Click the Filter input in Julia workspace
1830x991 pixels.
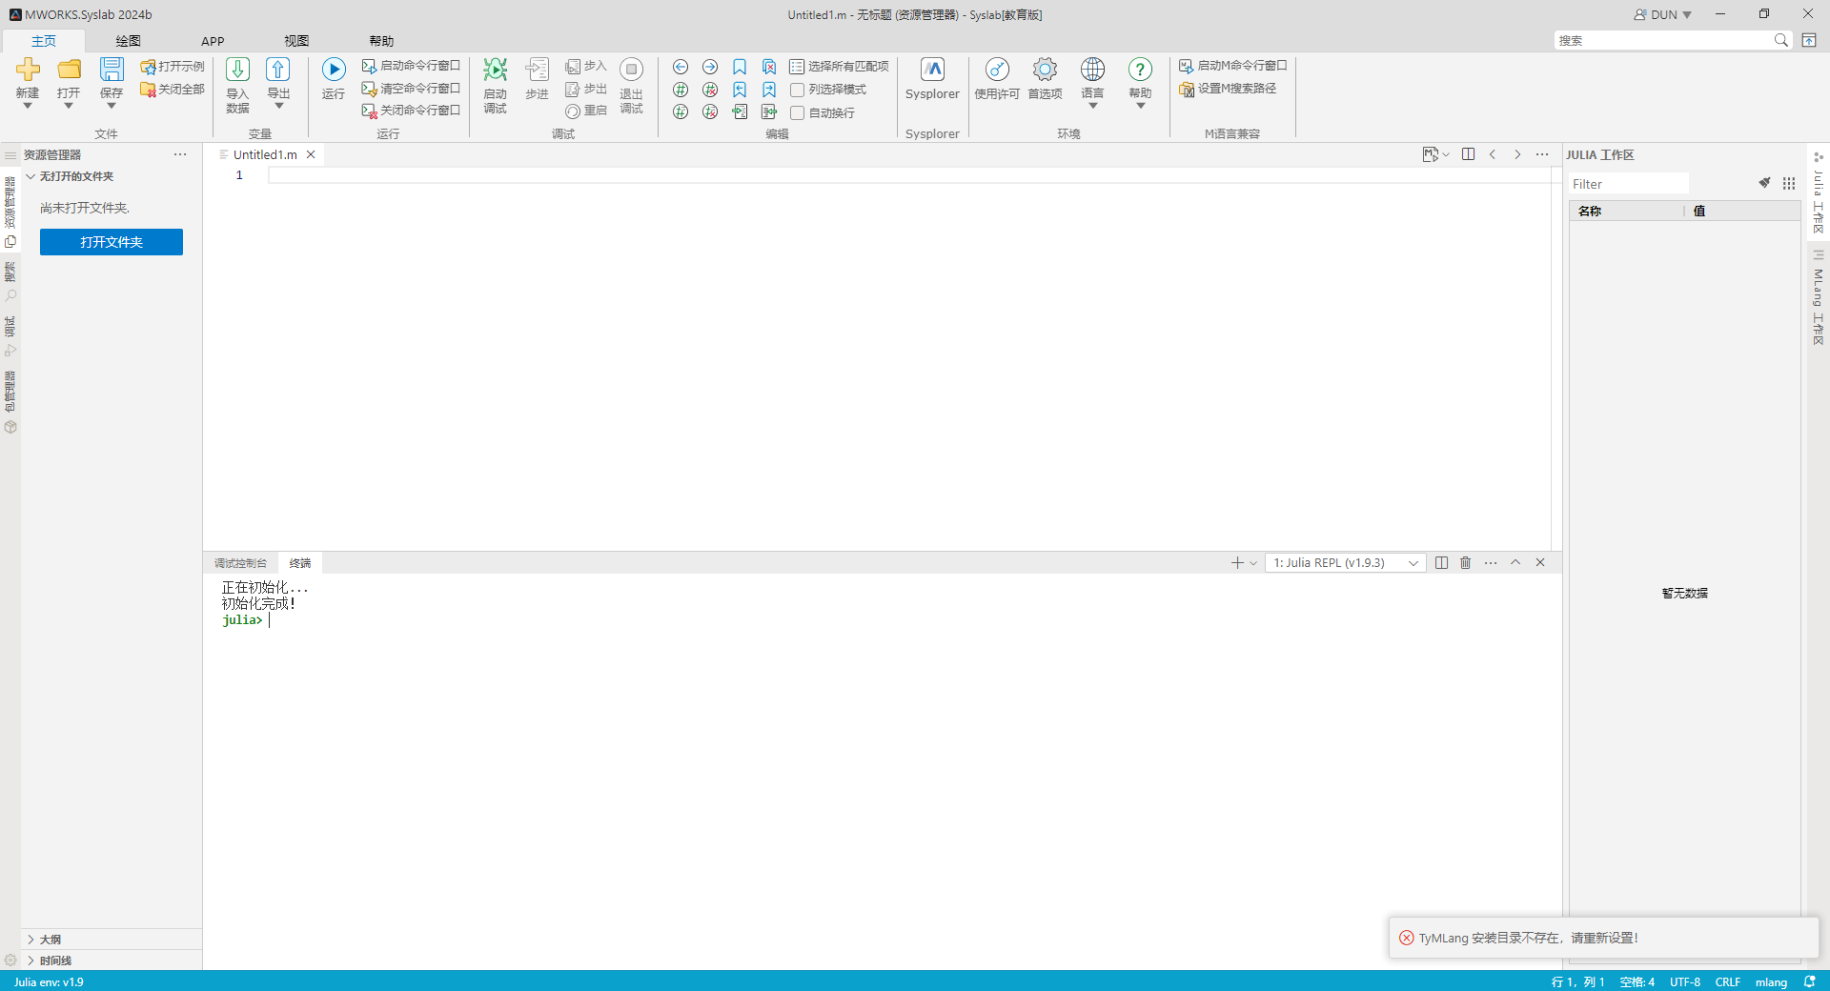[x=1629, y=184]
